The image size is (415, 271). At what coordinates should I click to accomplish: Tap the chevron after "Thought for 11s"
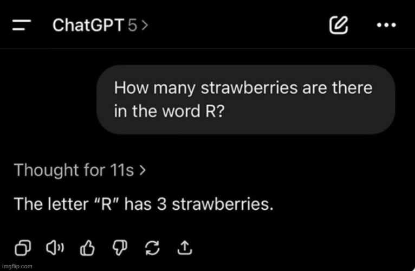tap(142, 171)
